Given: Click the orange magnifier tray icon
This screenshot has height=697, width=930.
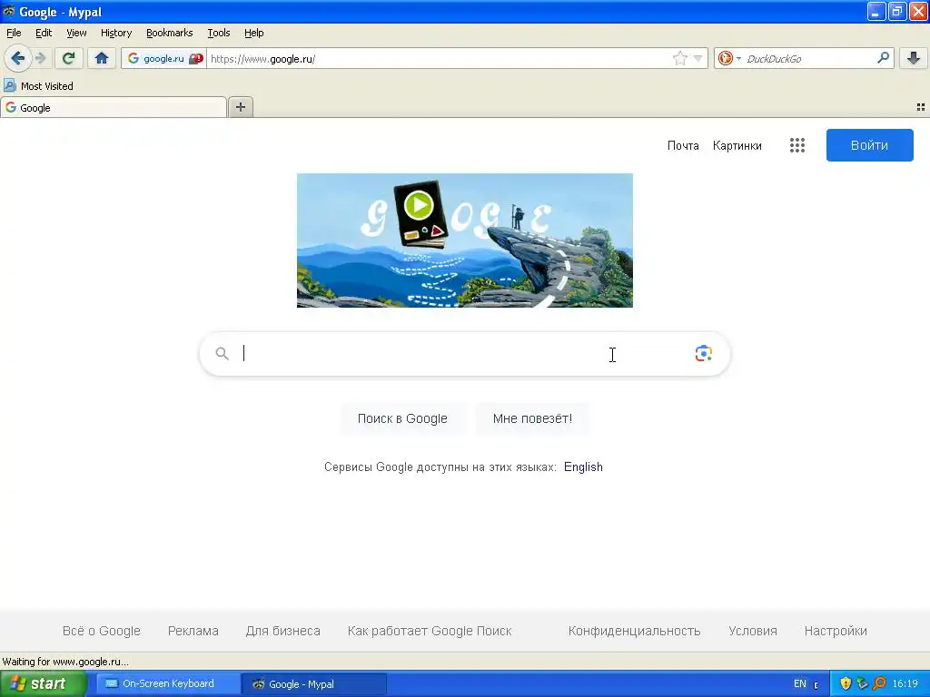Looking at the screenshot, I should click(879, 683).
